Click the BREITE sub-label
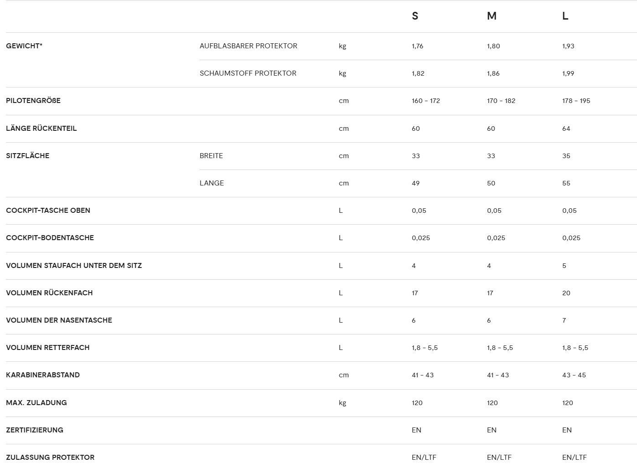 [x=211, y=155]
